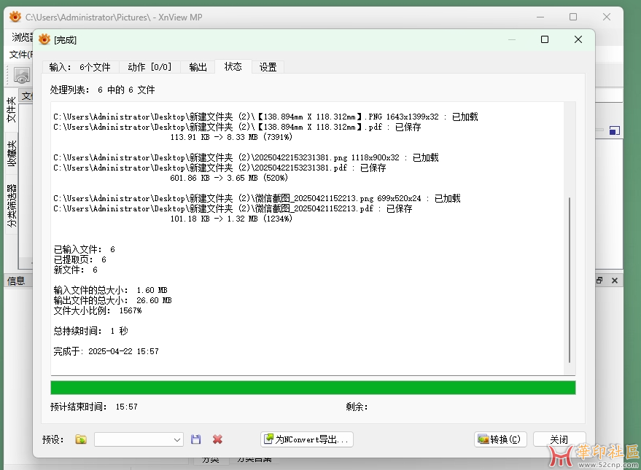641x470 pixels.
Task: Select the 状态 tab
Action: pos(233,67)
